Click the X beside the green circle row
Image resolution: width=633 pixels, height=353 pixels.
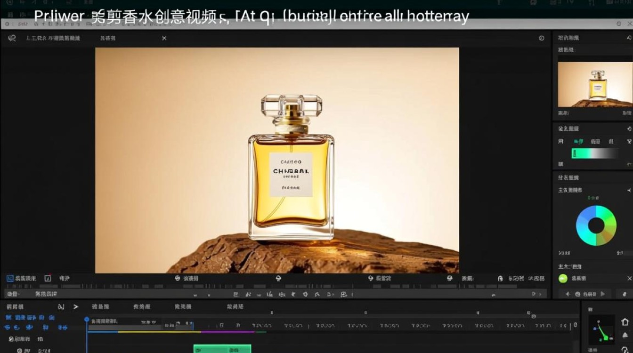(630, 279)
